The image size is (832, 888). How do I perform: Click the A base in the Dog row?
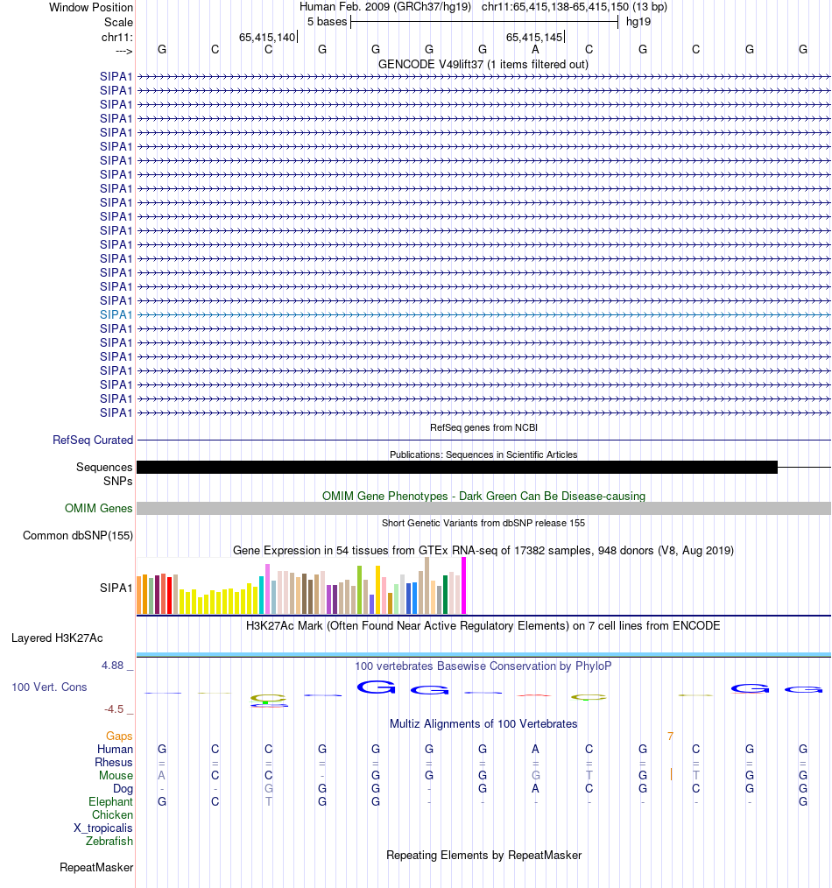535,788
